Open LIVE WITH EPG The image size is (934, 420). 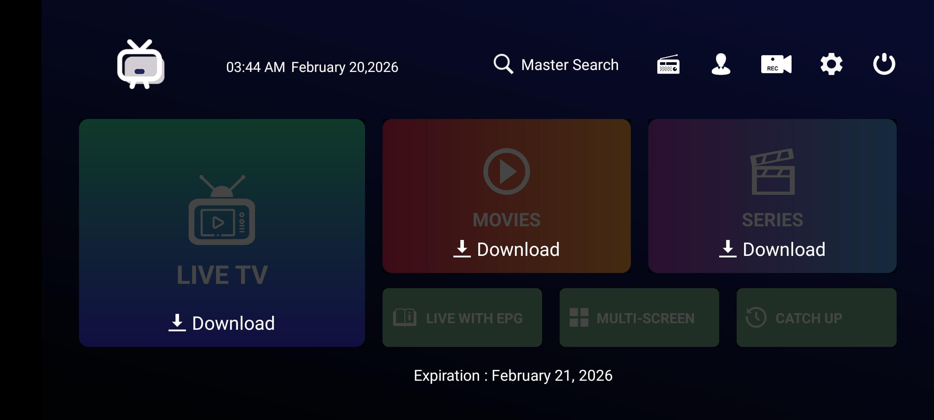pyautogui.click(x=462, y=317)
